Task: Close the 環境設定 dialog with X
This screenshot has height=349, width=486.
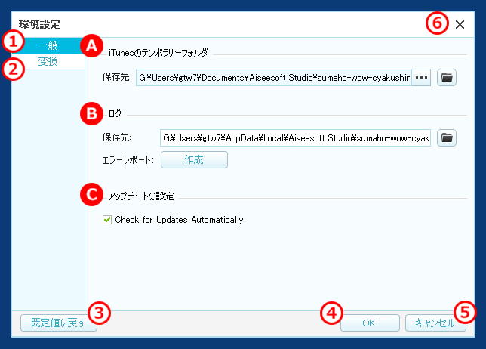Action: point(460,25)
